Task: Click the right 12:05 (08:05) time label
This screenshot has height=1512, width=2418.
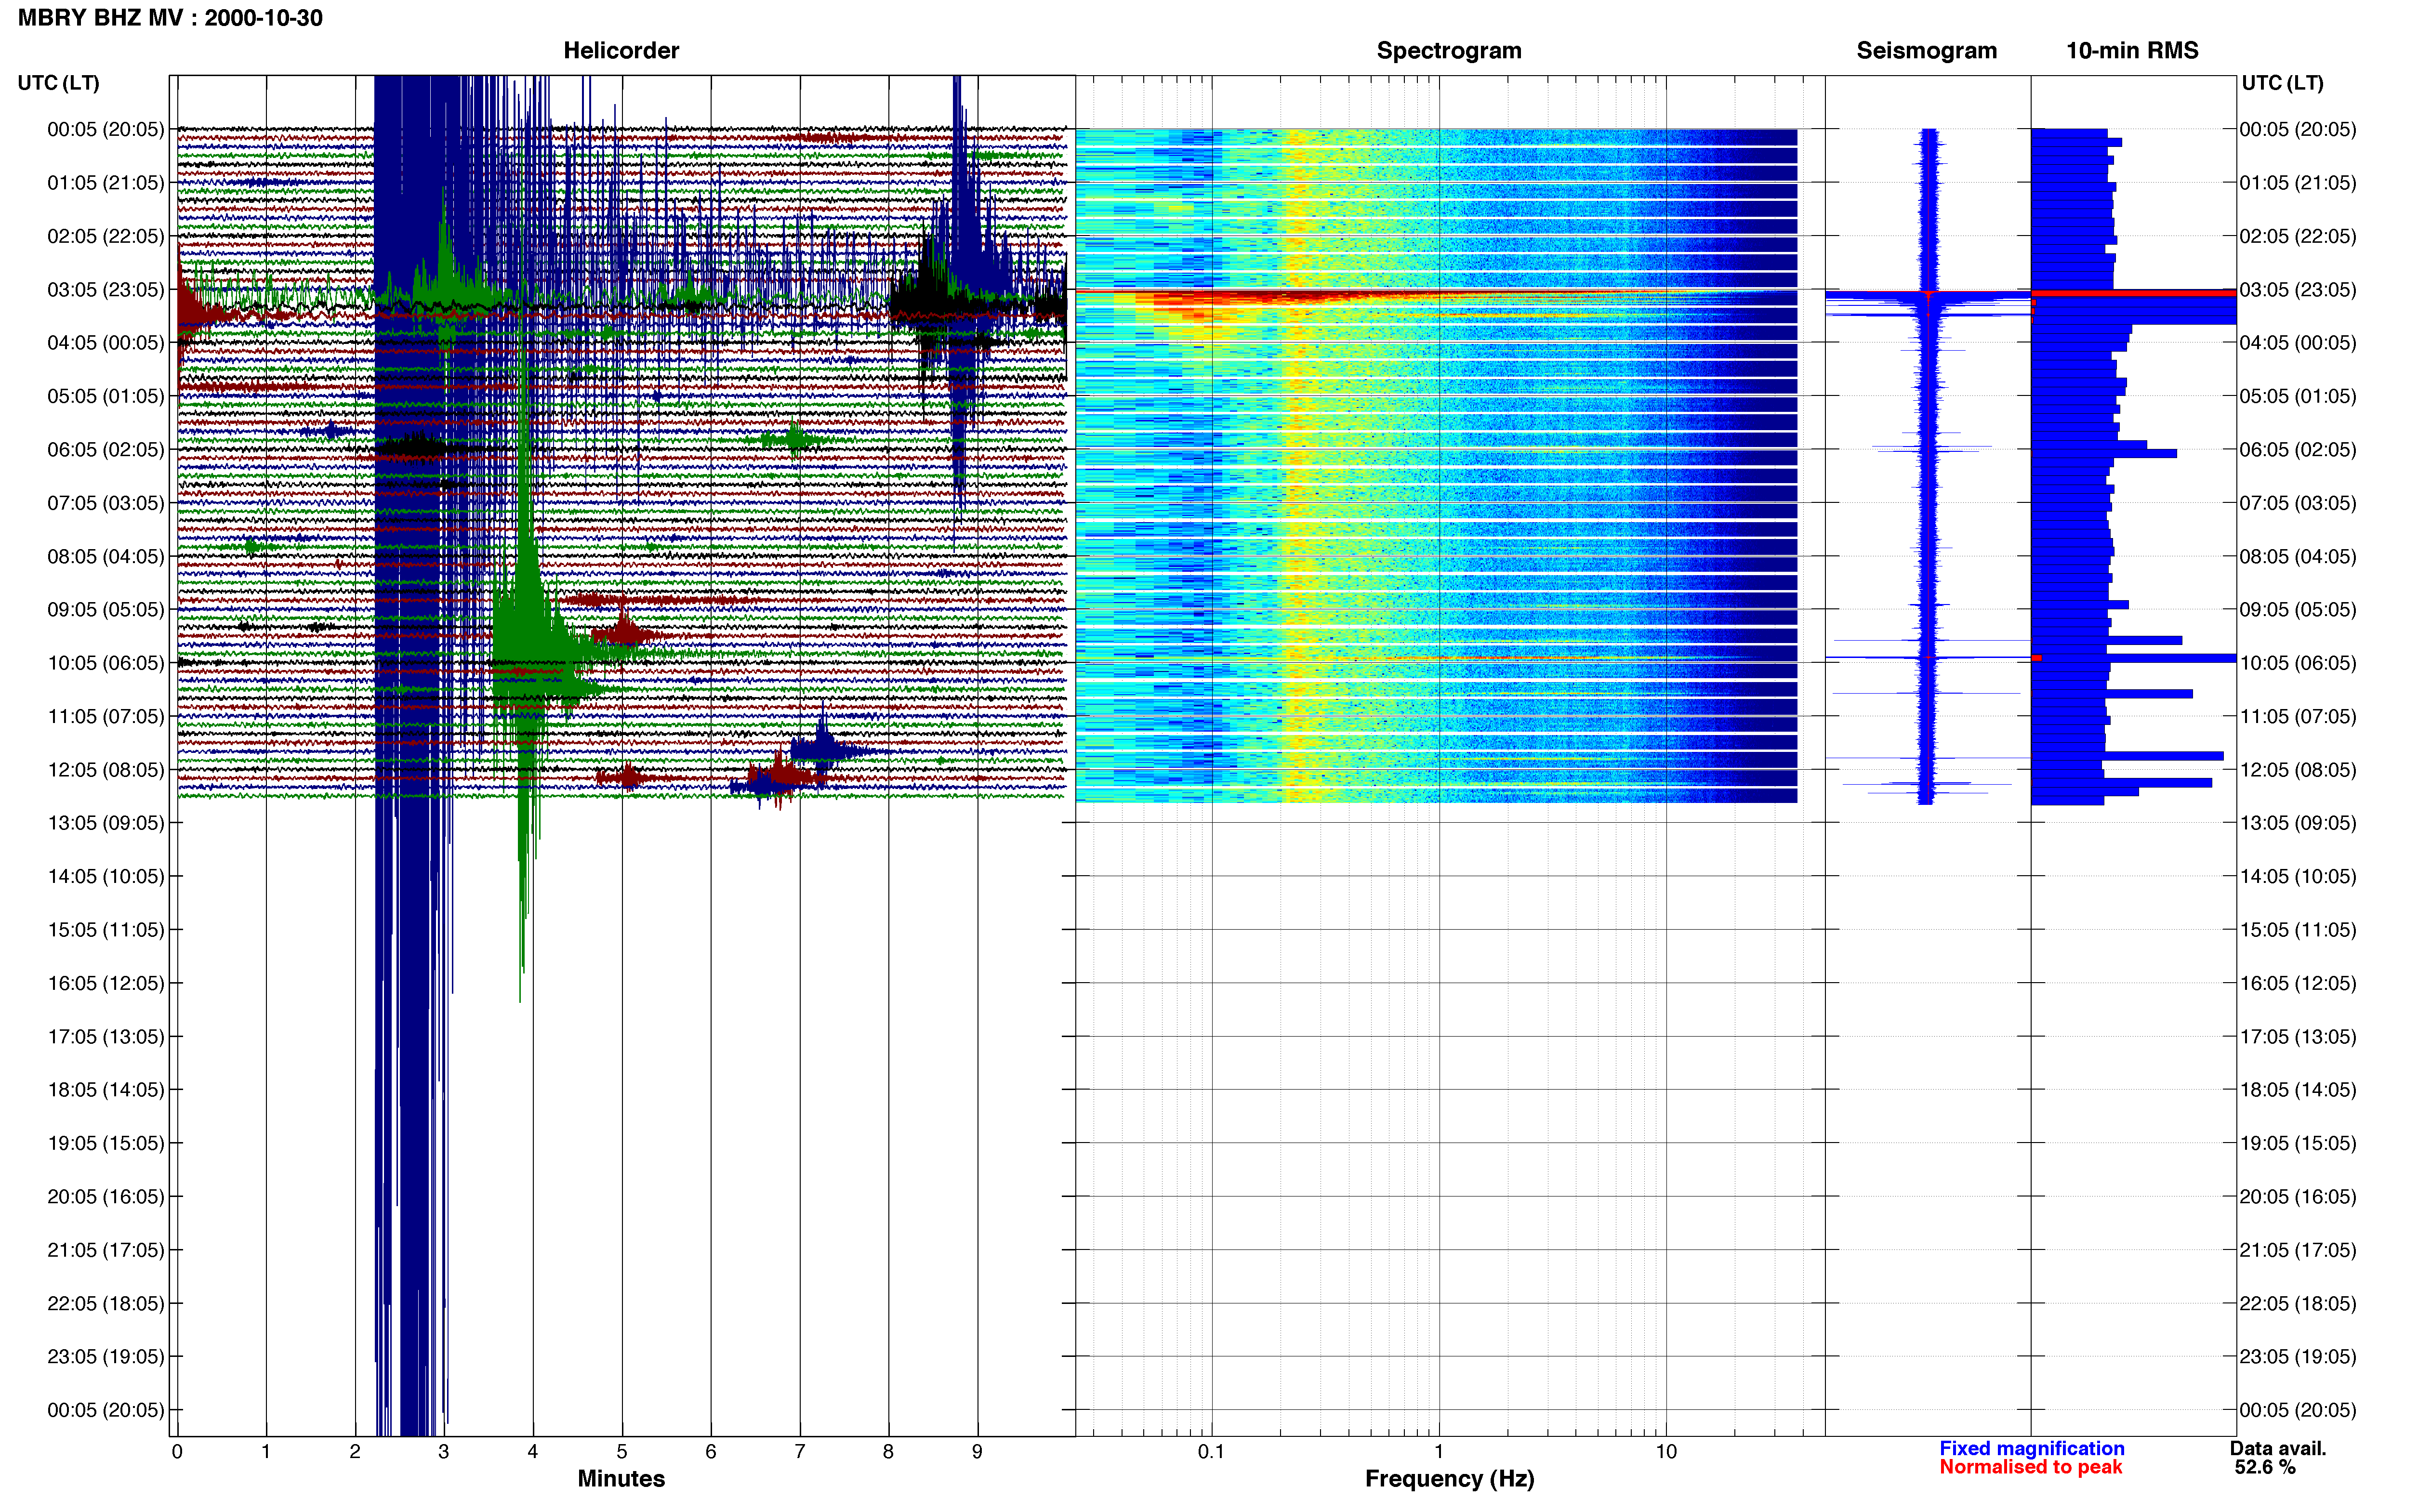Action: (2298, 770)
